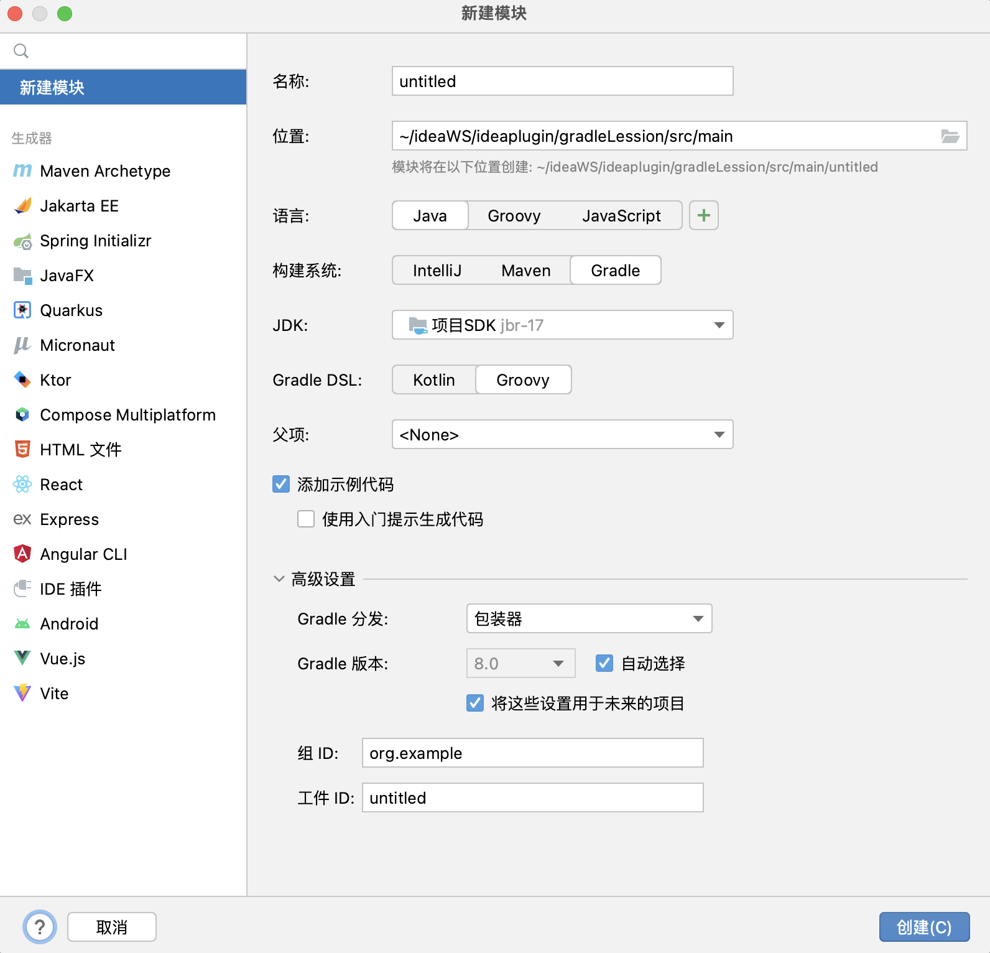
Task: Browse location with folder icon
Action: click(950, 136)
